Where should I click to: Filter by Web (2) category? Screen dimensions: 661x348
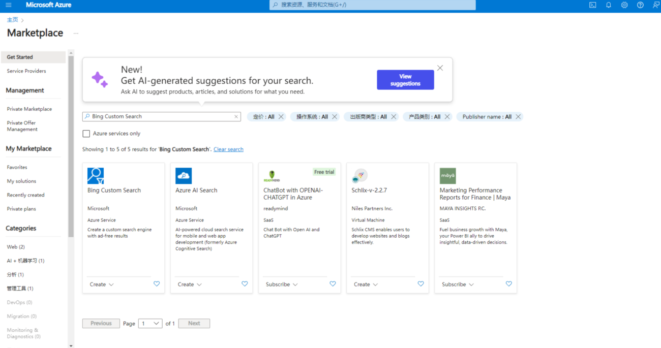click(x=16, y=247)
